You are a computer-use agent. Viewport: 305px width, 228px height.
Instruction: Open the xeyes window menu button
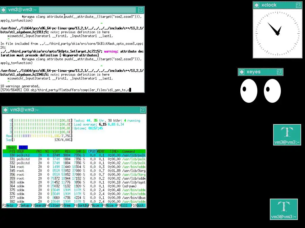(242, 72)
